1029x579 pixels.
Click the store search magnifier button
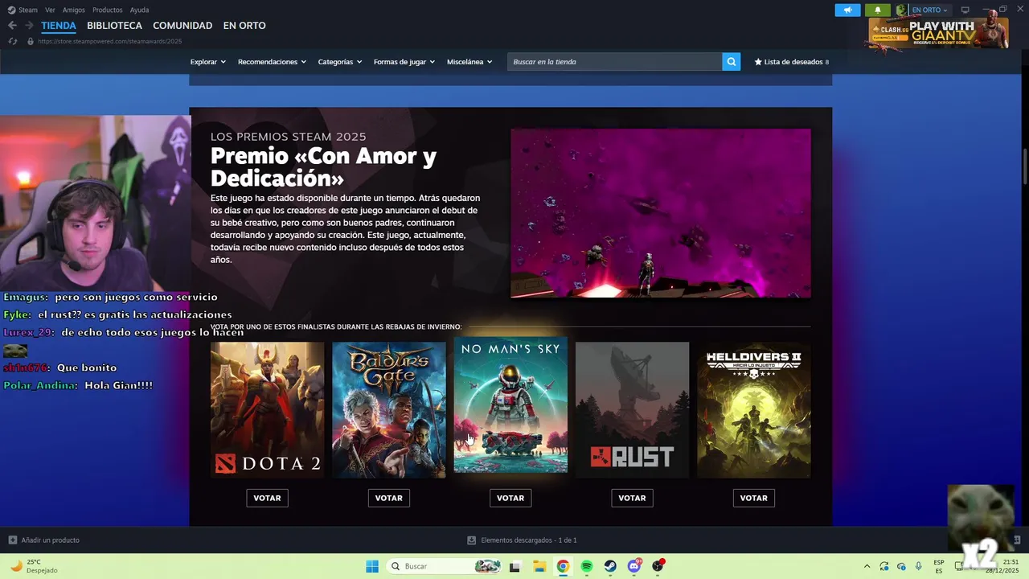731,62
